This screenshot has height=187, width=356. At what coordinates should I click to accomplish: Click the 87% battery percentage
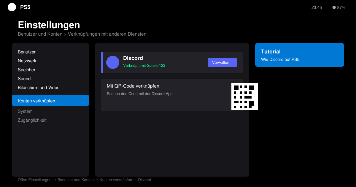pyautogui.click(x=341, y=7)
